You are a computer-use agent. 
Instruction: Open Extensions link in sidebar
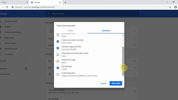(4, 69)
